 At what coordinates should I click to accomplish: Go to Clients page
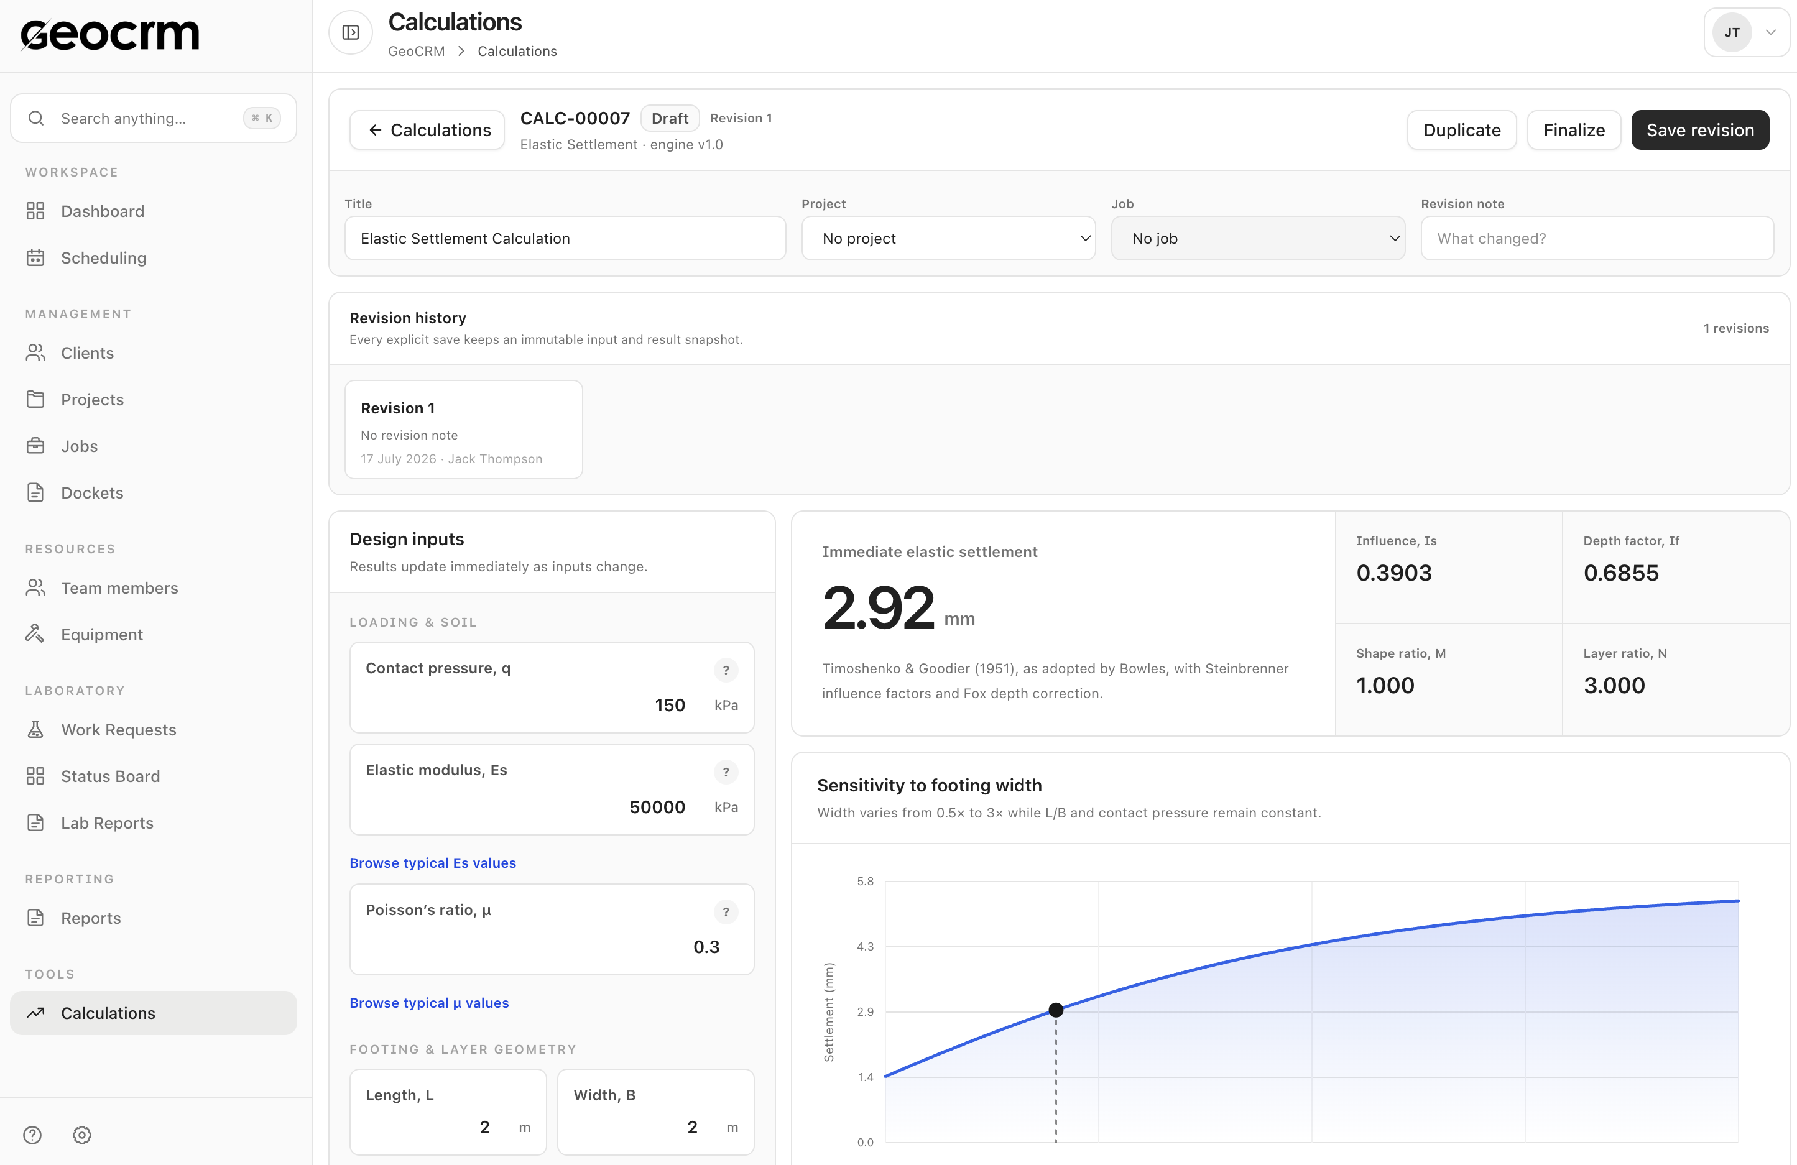coord(153,353)
